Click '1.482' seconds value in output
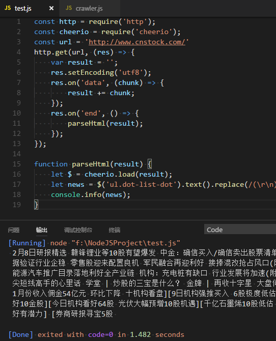The width and height of the screenshot is (276, 341). (141, 334)
